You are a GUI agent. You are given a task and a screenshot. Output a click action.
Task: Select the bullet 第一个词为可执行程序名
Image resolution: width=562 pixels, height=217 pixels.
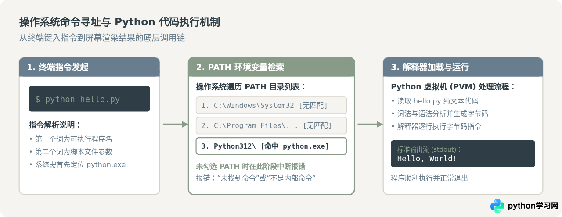[x=71, y=139]
